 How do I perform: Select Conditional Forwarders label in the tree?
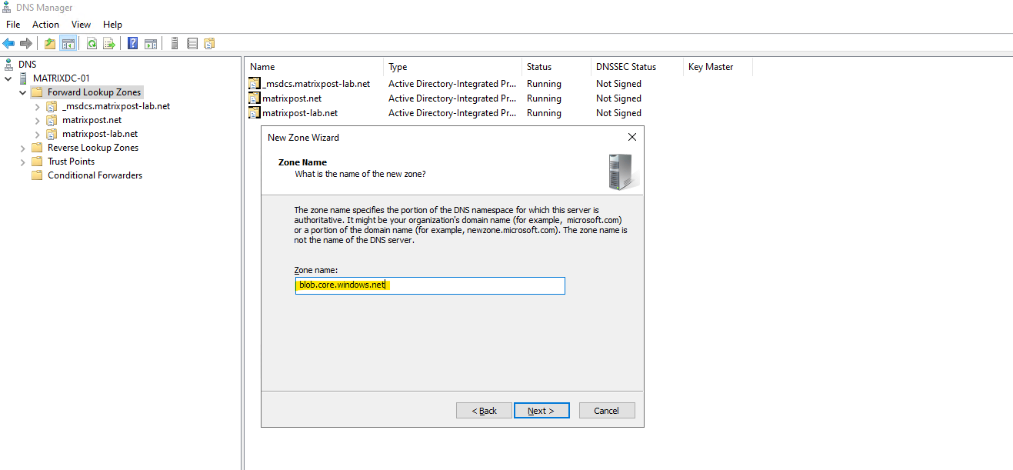coord(95,175)
